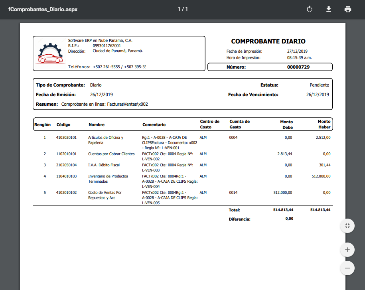Click the page number indicator 1 / 1

[x=183, y=9]
